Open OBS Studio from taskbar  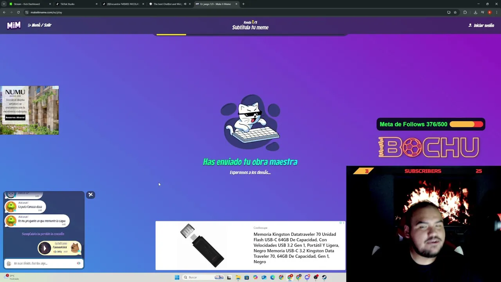pos(316,277)
